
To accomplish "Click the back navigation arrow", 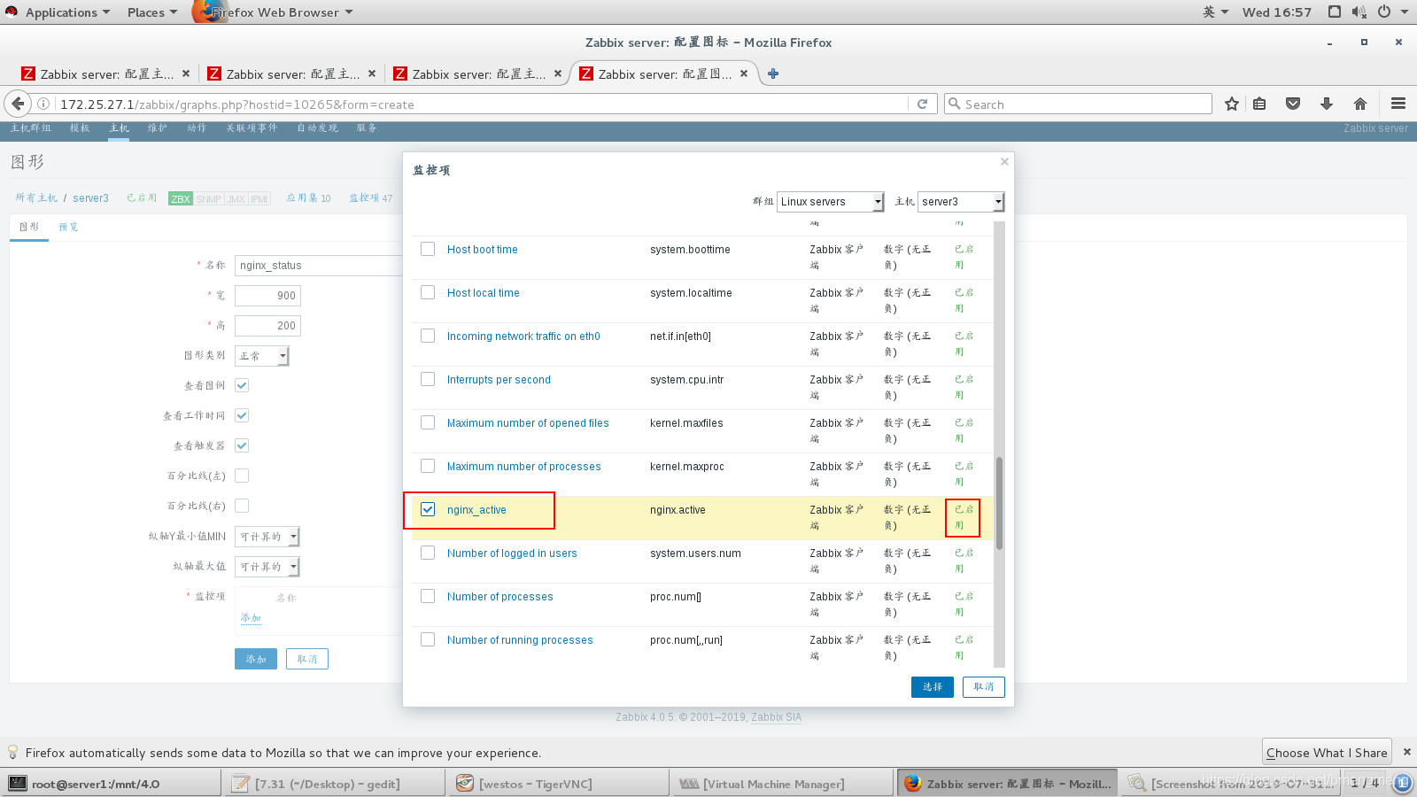I will pyautogui.click(x=18, y=104).
